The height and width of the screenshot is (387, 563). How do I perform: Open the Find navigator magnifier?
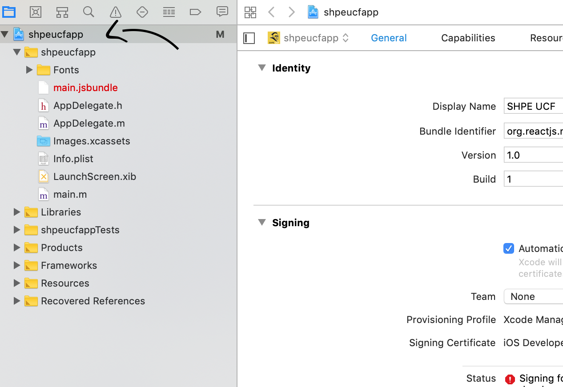89,12
